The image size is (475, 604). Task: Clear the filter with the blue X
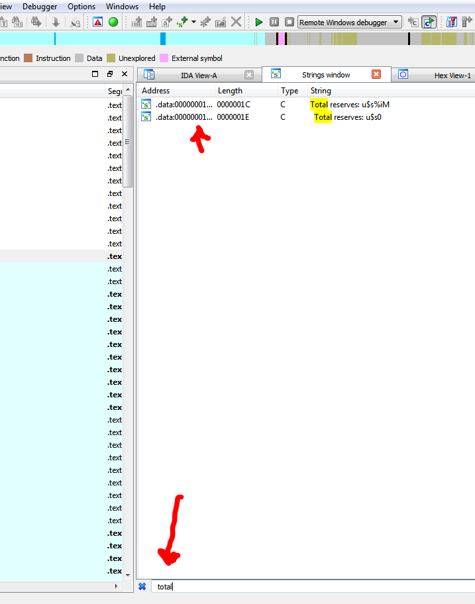coord(142,586)
